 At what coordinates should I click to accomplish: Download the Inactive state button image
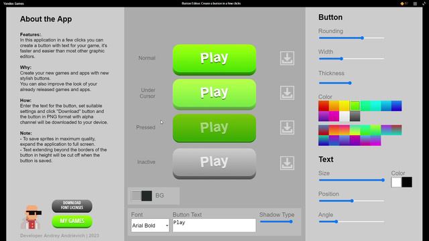pyautogui.click(x=287, y=163)
